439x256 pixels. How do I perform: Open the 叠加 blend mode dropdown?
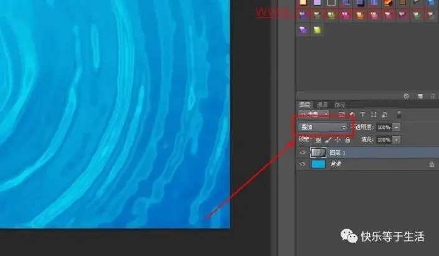point(323,127)
